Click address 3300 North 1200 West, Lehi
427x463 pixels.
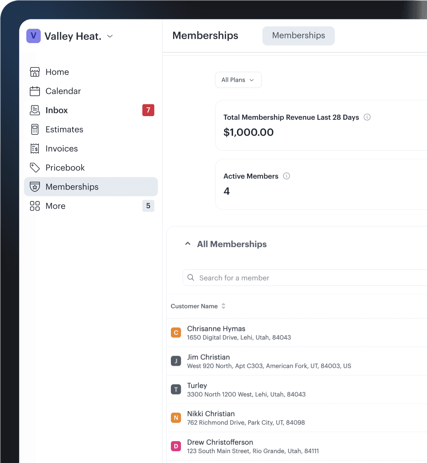246,394
